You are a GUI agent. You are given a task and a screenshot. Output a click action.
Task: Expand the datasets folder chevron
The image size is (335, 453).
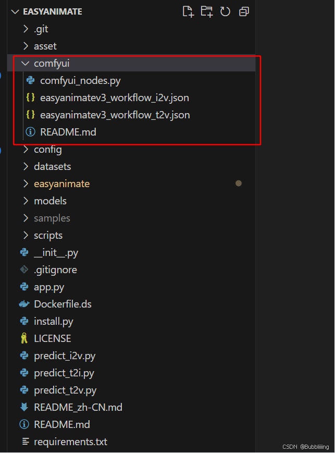tap(26, 166)
